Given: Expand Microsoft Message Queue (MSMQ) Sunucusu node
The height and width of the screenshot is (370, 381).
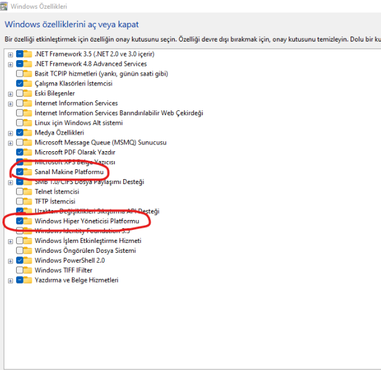Looking at the screenshot, I should click(x=10, y=143).
